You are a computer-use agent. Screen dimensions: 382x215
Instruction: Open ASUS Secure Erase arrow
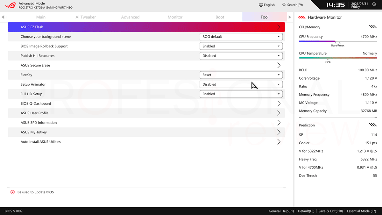[x=279, y=65]
